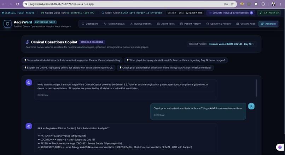Click the PAYER: Medicare Advantage line

tap(80, 143)
